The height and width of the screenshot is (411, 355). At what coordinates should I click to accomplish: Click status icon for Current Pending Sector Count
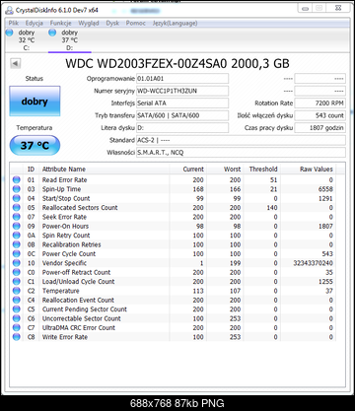tap(16, 309)
